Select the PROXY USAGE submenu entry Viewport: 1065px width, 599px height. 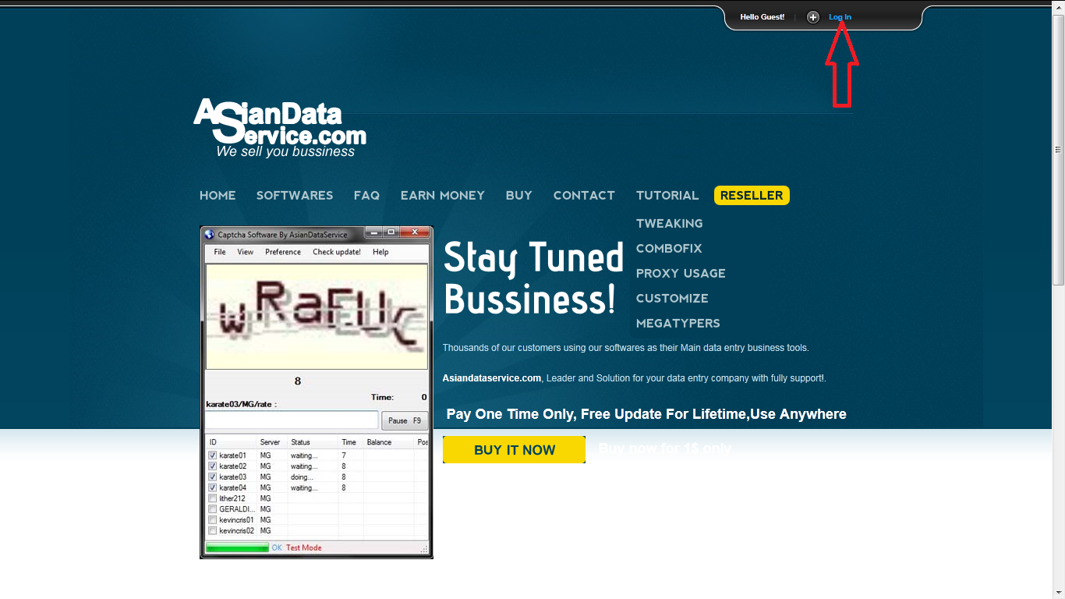pyautogui.click(x=681, y=274)
